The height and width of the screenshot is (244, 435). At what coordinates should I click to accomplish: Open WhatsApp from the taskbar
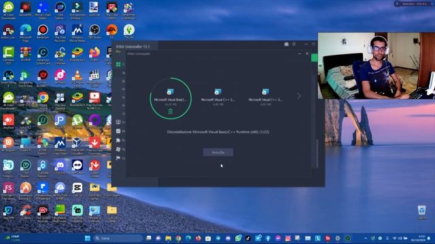238,238
